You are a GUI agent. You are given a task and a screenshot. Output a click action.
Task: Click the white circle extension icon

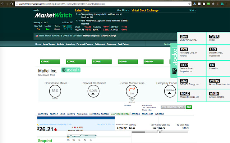204,4
